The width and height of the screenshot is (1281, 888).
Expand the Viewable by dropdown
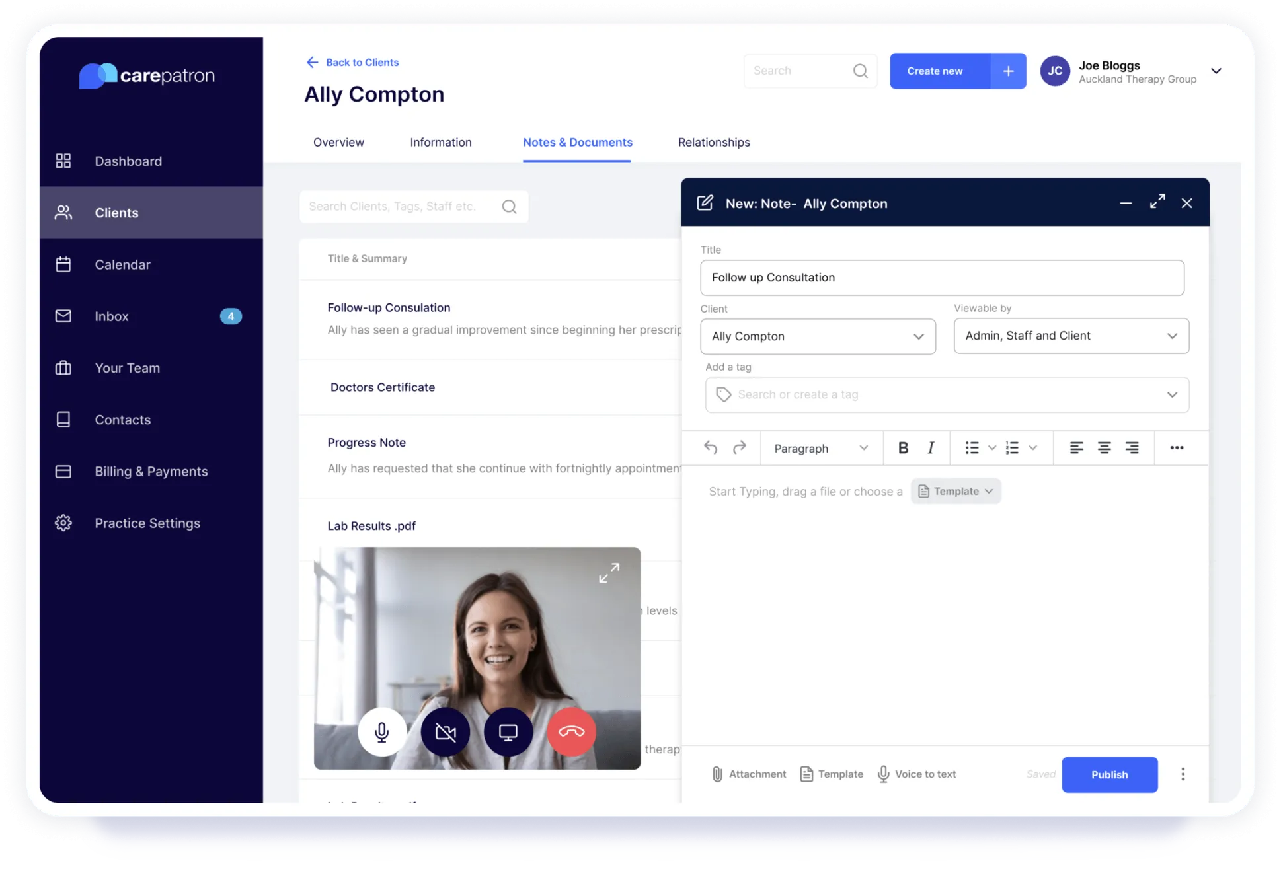[x=1071, y=336]
